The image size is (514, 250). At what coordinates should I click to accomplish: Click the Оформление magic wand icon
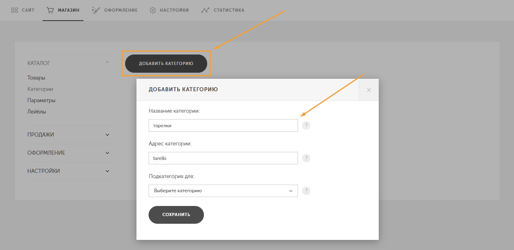point(96,10)
